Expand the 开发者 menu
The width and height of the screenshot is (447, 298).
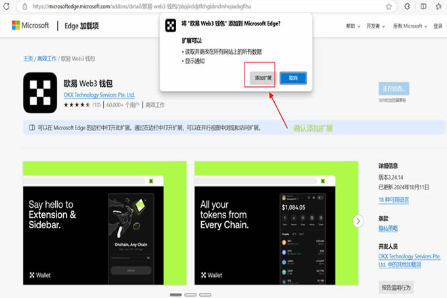click(375, 26)
